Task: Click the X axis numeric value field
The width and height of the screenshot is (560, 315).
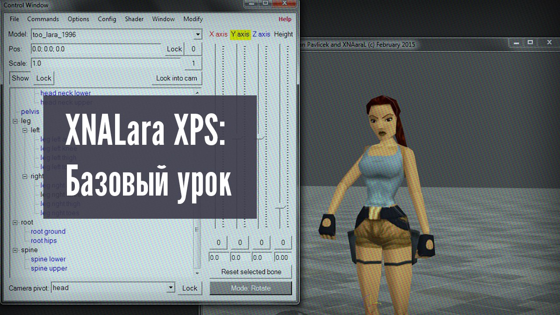Action: pos(219,258)
